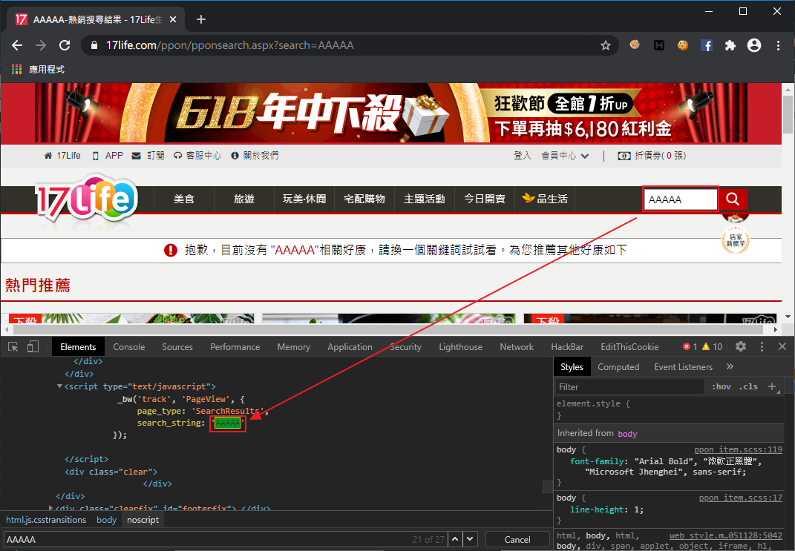795x551 pixels.
Task: Open the Memory tab
Action: tap(293, 347)
